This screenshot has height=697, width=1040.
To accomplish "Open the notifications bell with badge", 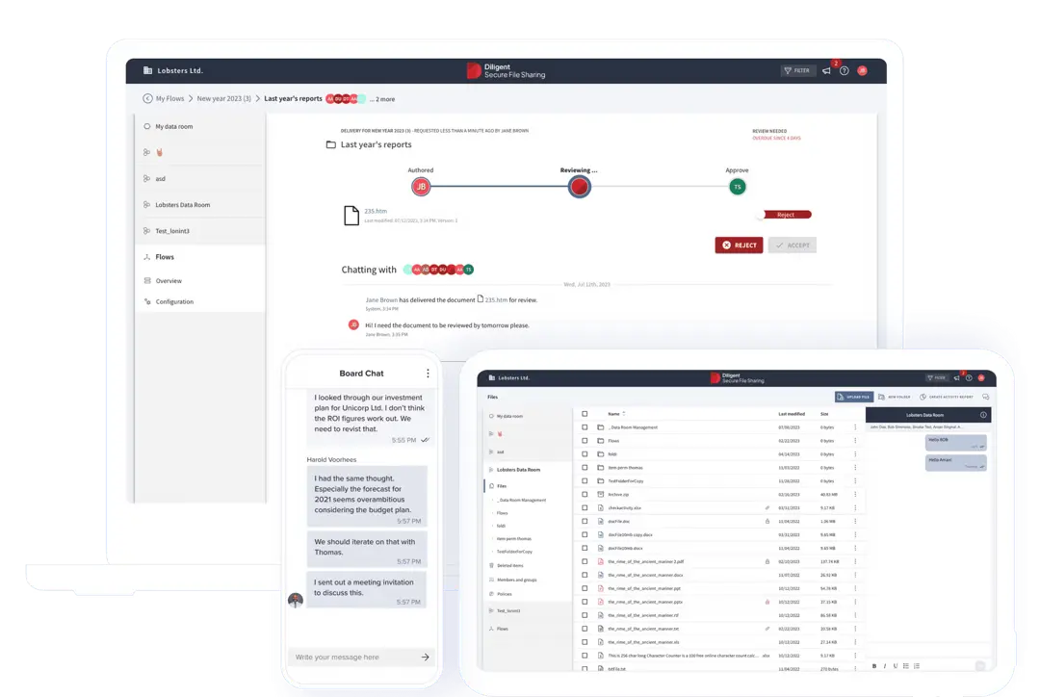I will click(826, 71).
